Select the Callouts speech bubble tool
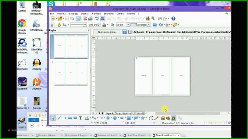 click(x=136, y=118)
